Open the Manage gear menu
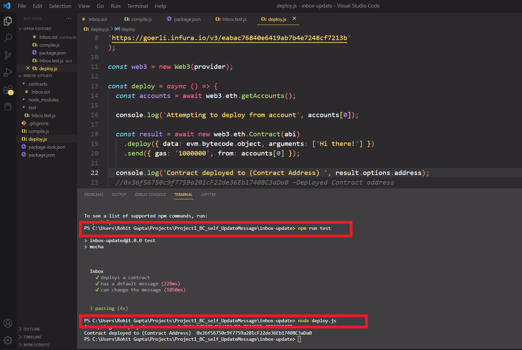The image size is (522, 350). tap(8, 340)
